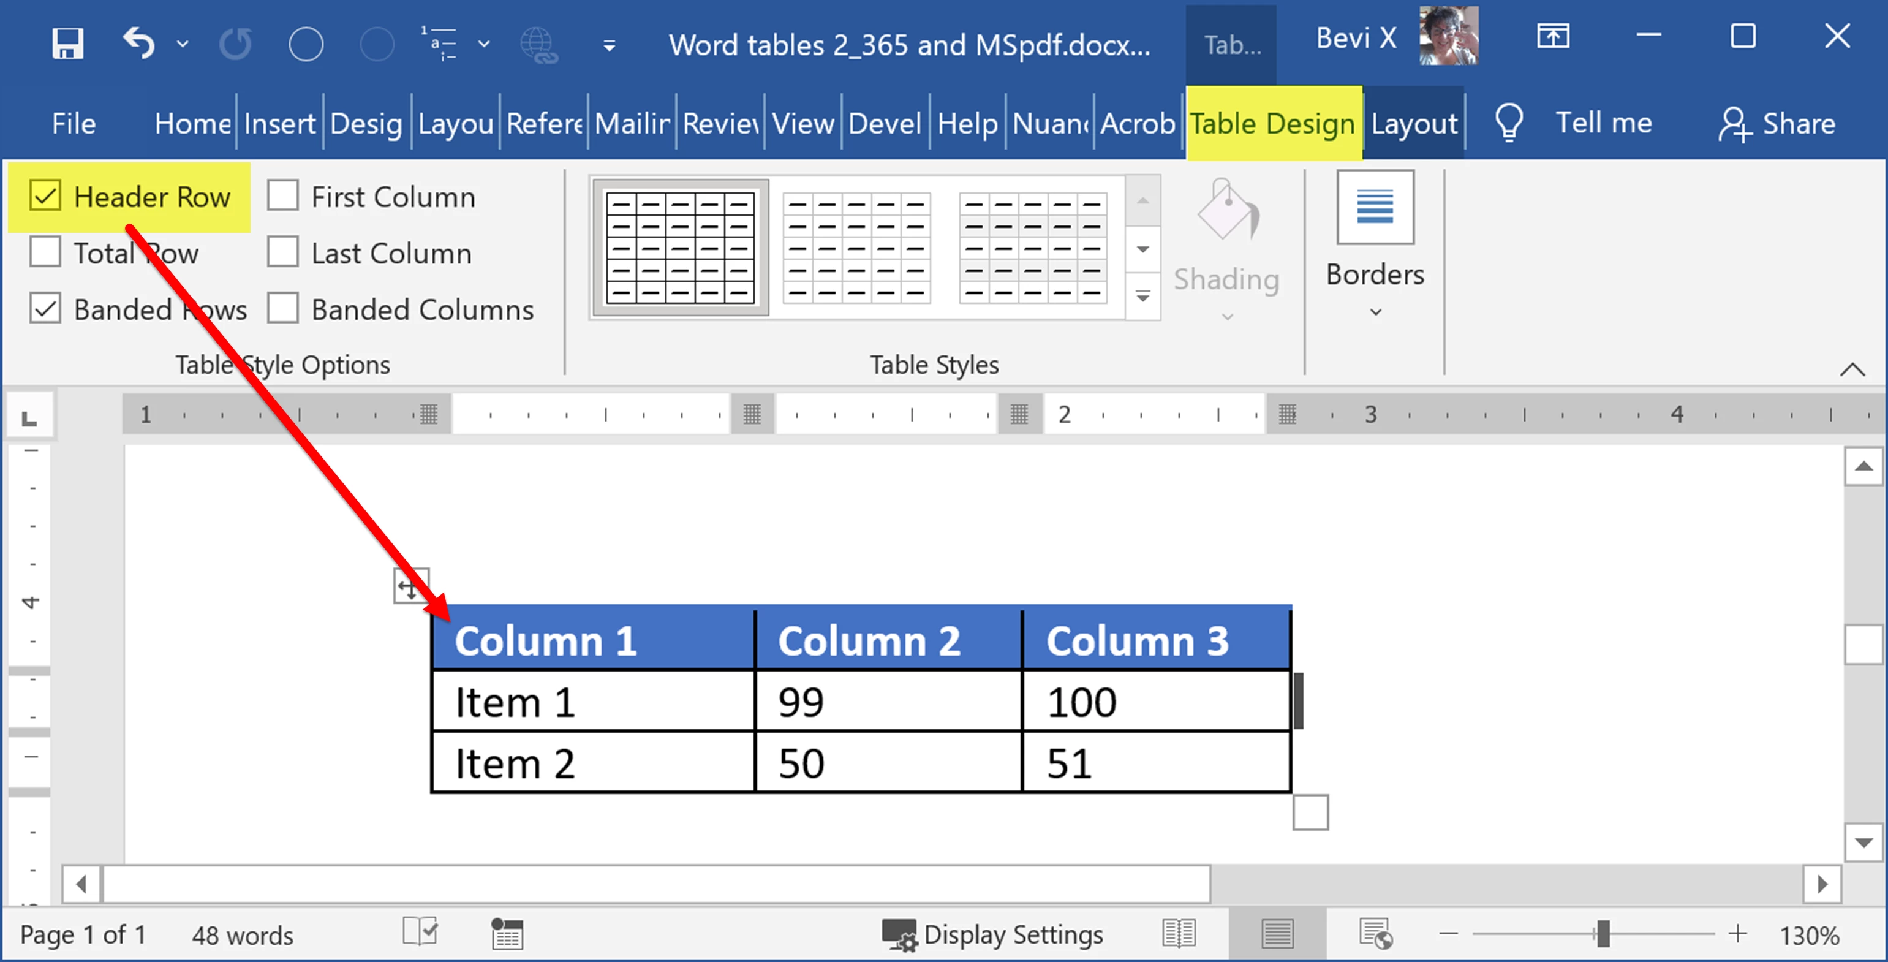
Task: Click the Save icon in quick access toolbar
Action: pos(67,44)
